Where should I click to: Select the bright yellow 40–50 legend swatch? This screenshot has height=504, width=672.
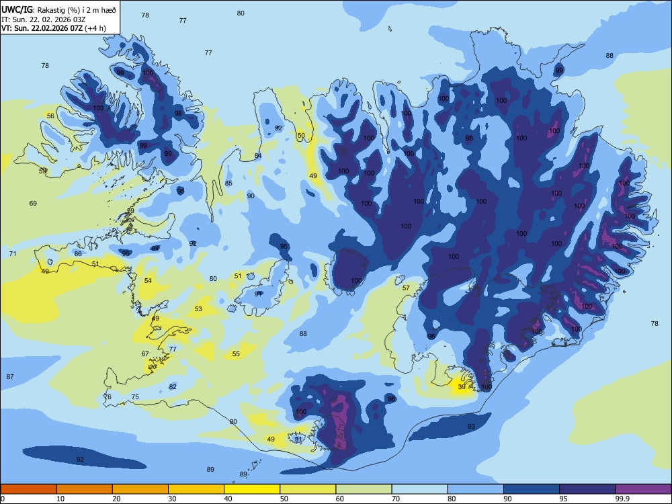click(x=252, y=489)
